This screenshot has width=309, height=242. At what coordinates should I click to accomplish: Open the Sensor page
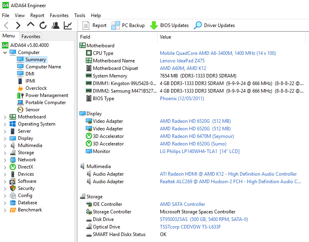tap(29, 110)
